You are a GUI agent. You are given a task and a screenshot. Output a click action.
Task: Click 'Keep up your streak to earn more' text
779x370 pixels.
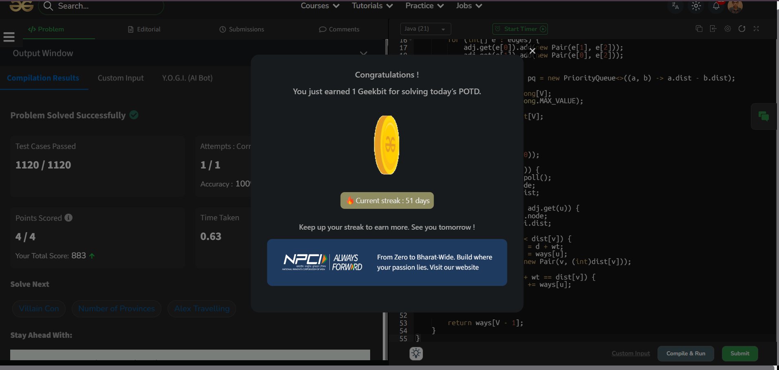click(387, 227)
